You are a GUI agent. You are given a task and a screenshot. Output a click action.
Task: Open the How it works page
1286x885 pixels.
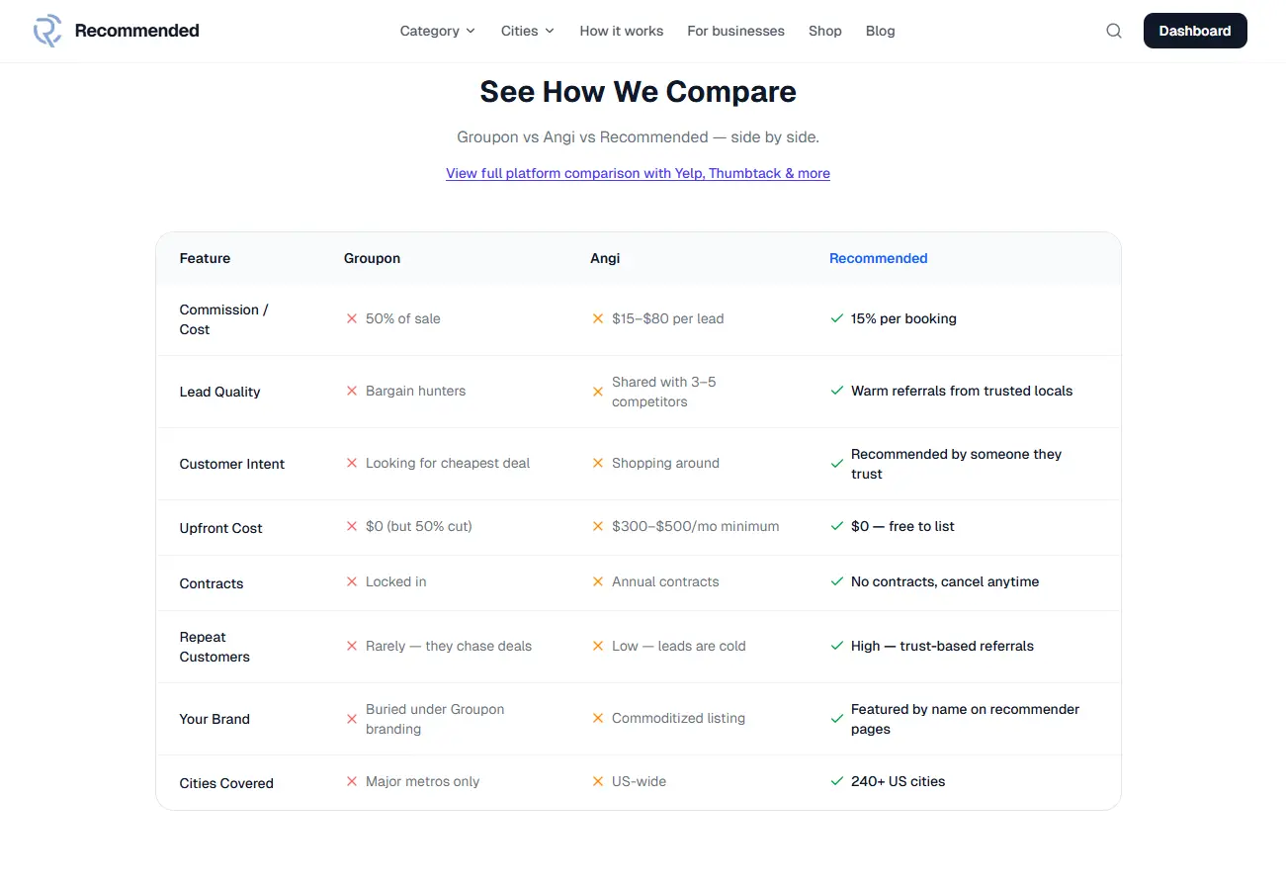[622, 31]
